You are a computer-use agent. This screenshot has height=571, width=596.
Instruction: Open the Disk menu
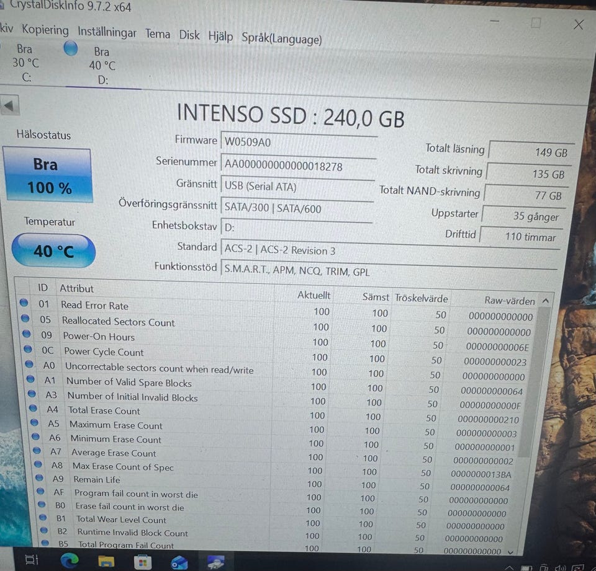point(189,35)
